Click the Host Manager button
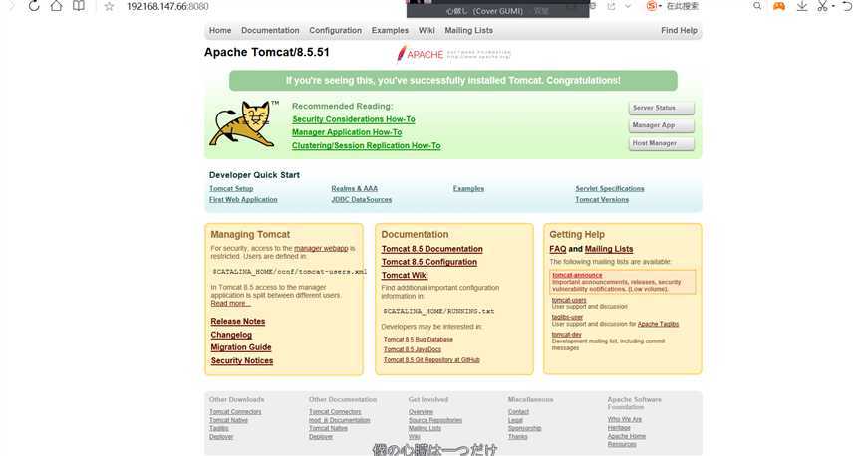The image size is (854, 456). click(x=662, y=143)
